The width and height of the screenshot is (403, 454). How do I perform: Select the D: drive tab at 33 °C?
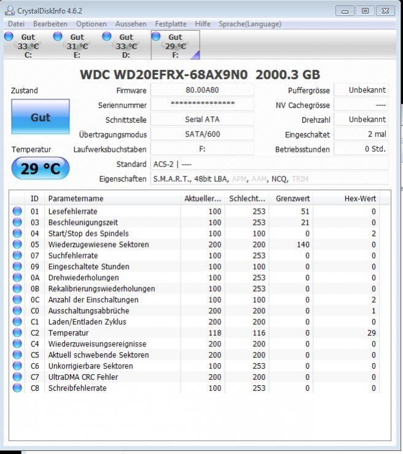126,45
